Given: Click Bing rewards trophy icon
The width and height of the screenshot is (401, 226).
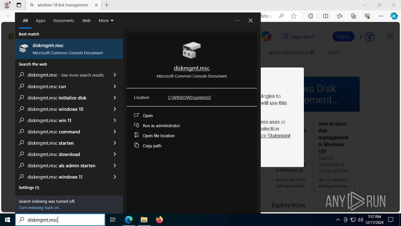Looking at the screenshot, I should pyautogui.click(x=370, y=37).
